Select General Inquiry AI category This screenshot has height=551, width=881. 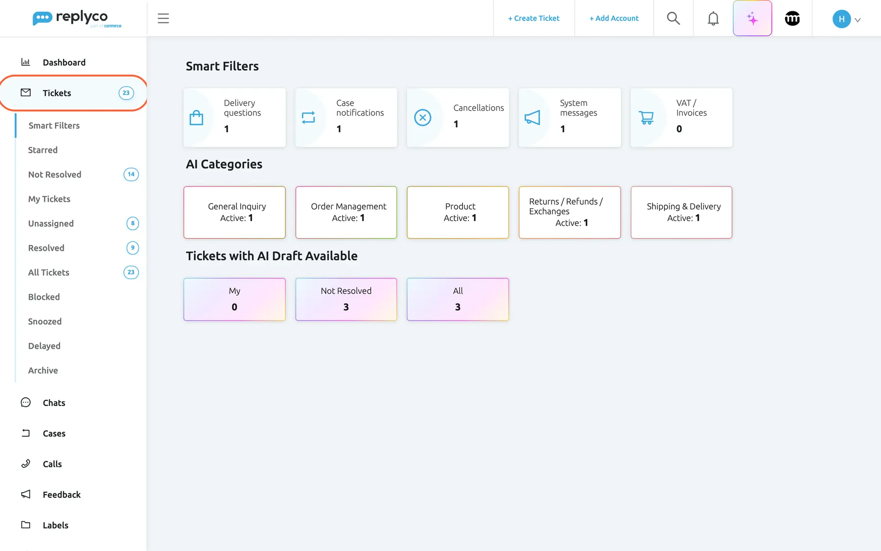(x=234, y=212)
